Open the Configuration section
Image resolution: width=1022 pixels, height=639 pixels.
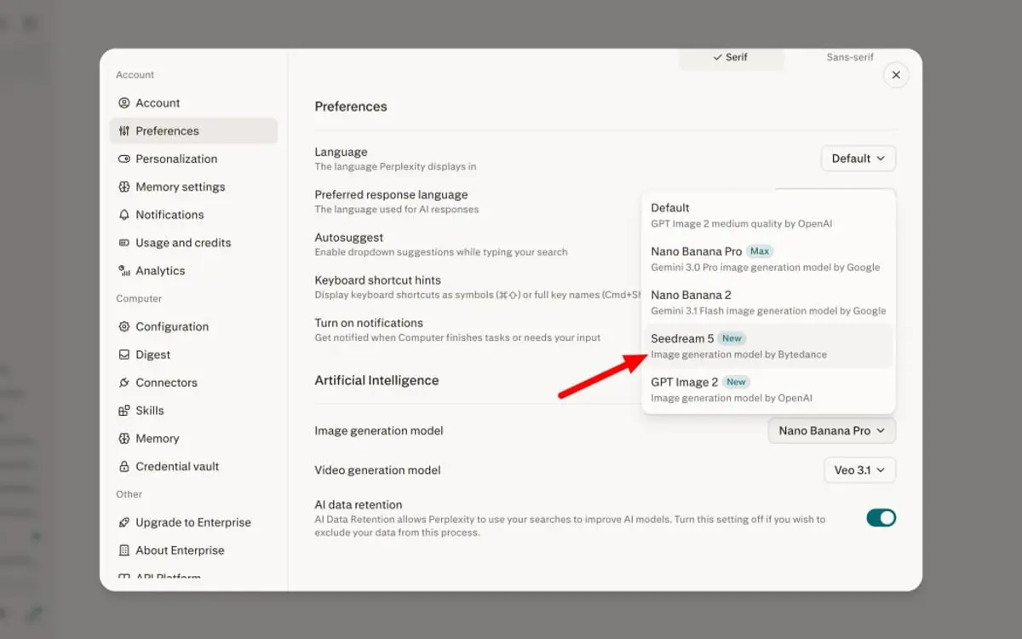pyautogui.click(x=193, y=327)
